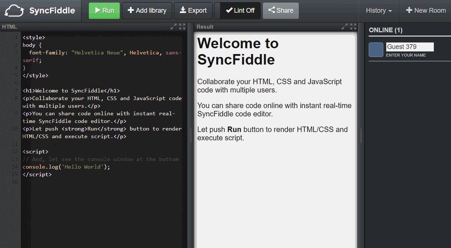451x248 pixels.
Task: Open the Add library dialog
Action: (x=147, y=10)
